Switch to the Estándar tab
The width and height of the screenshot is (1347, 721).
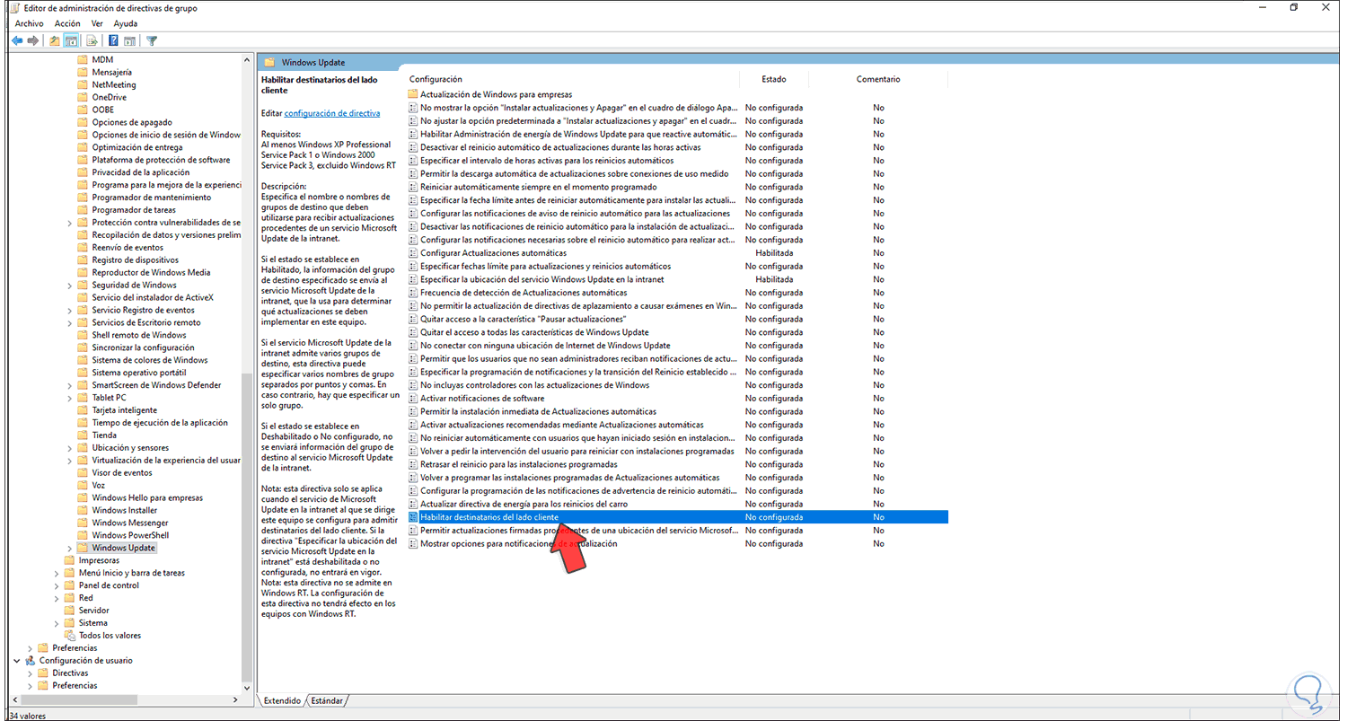pyautogui.click(x=327, y=701)
